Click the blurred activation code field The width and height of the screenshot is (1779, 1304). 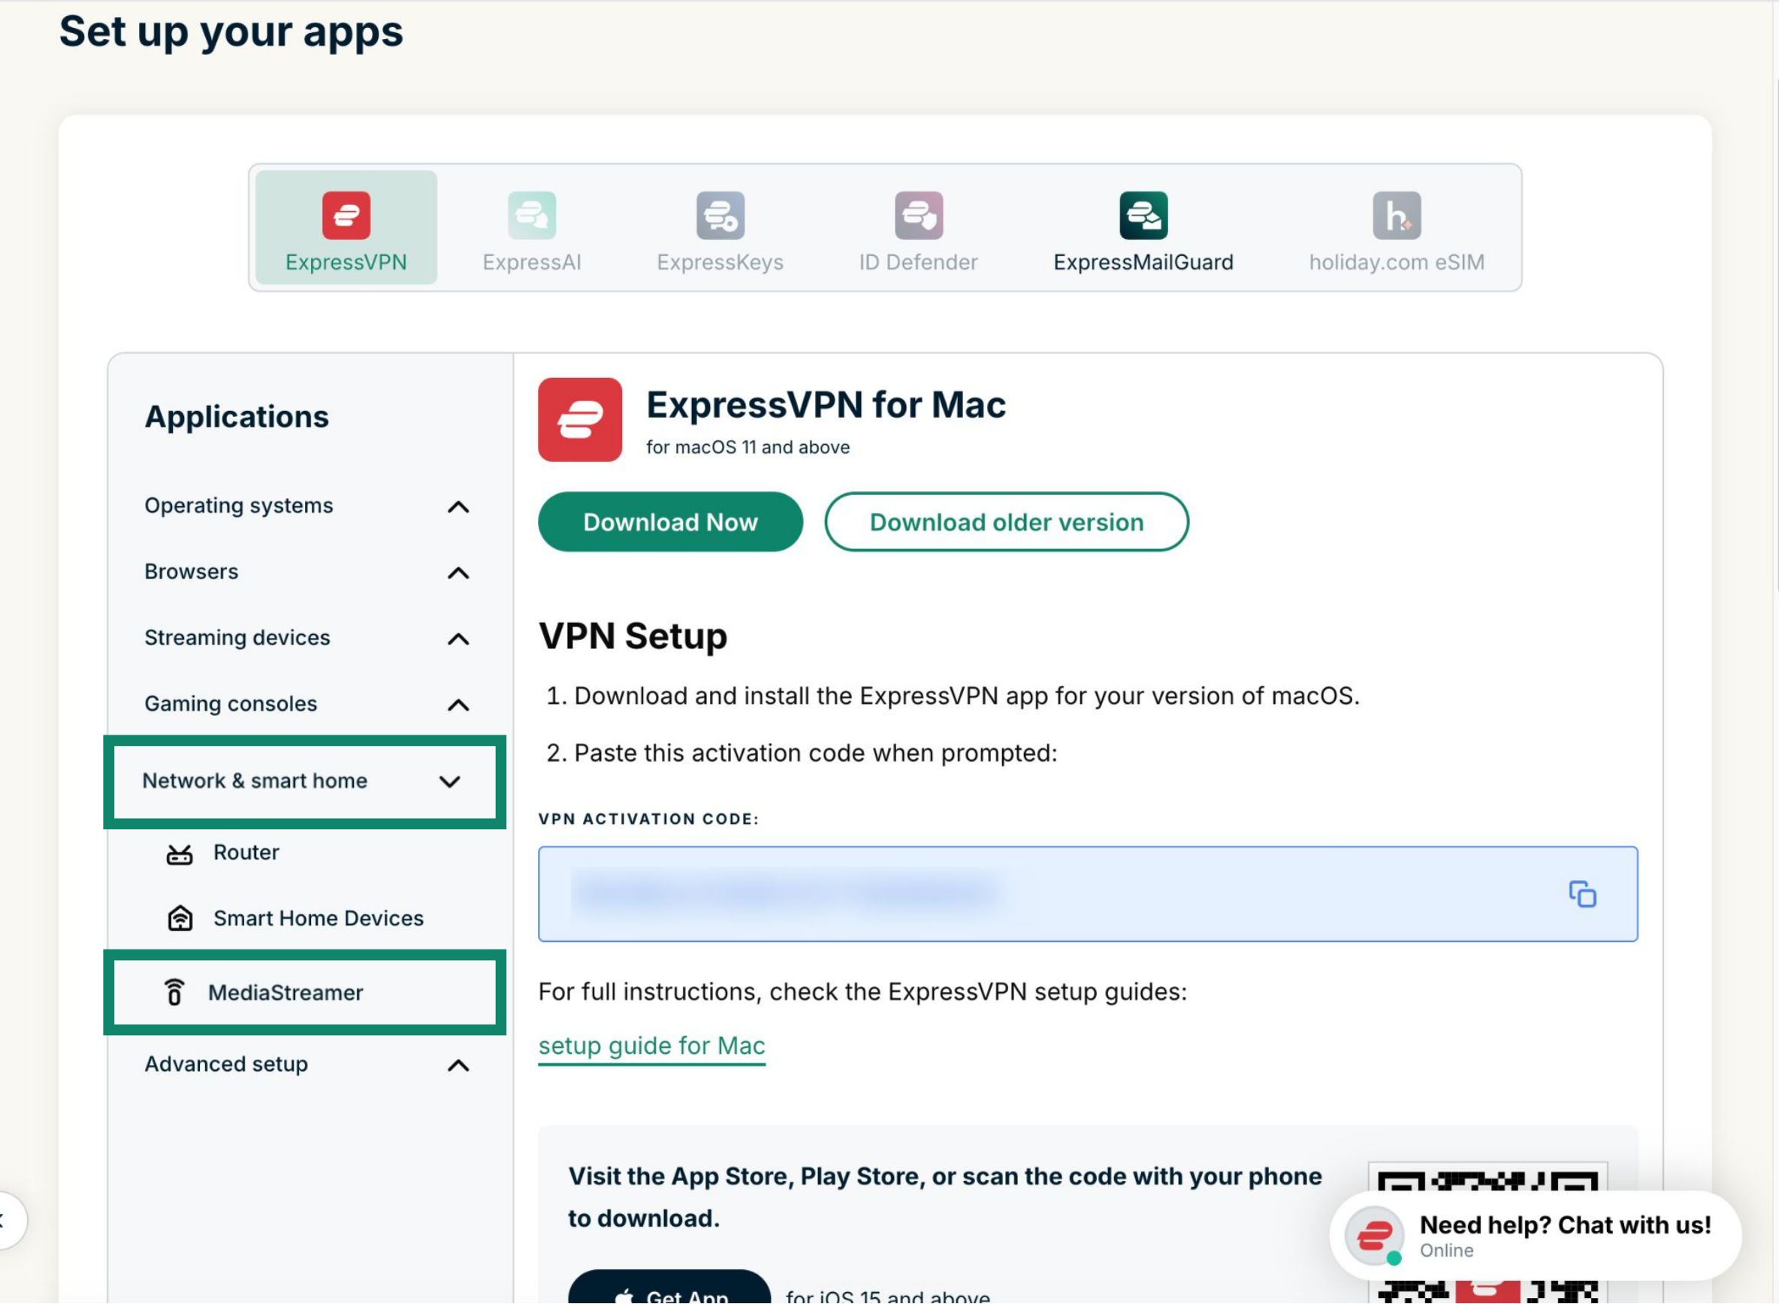(x=1088, y=895)
